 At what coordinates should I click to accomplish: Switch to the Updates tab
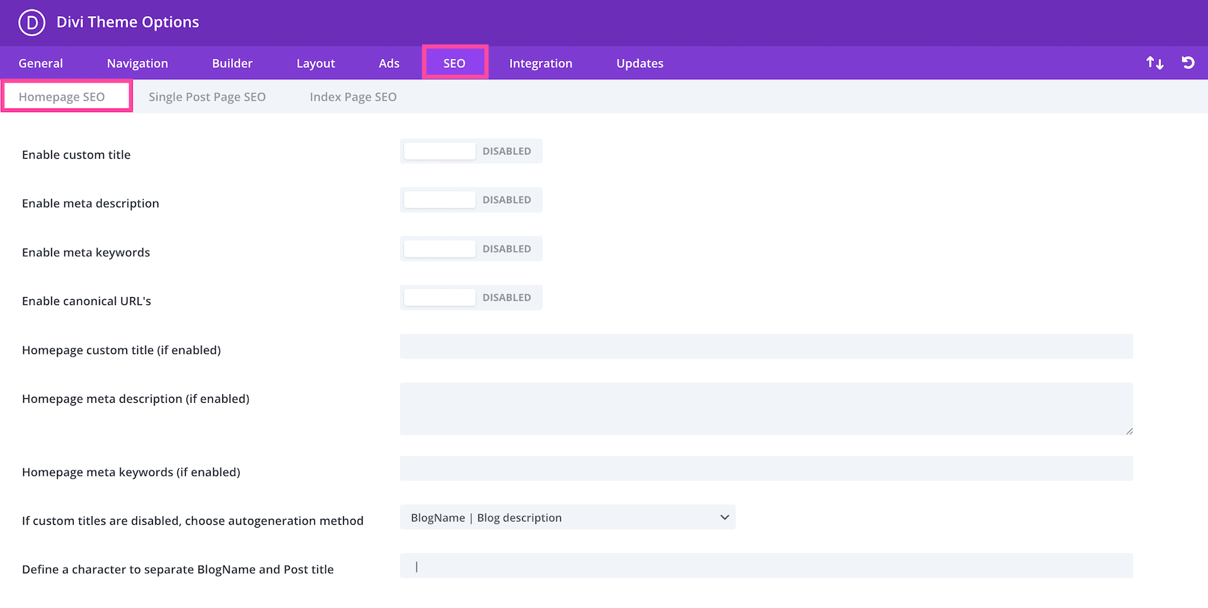coord(640,64)
